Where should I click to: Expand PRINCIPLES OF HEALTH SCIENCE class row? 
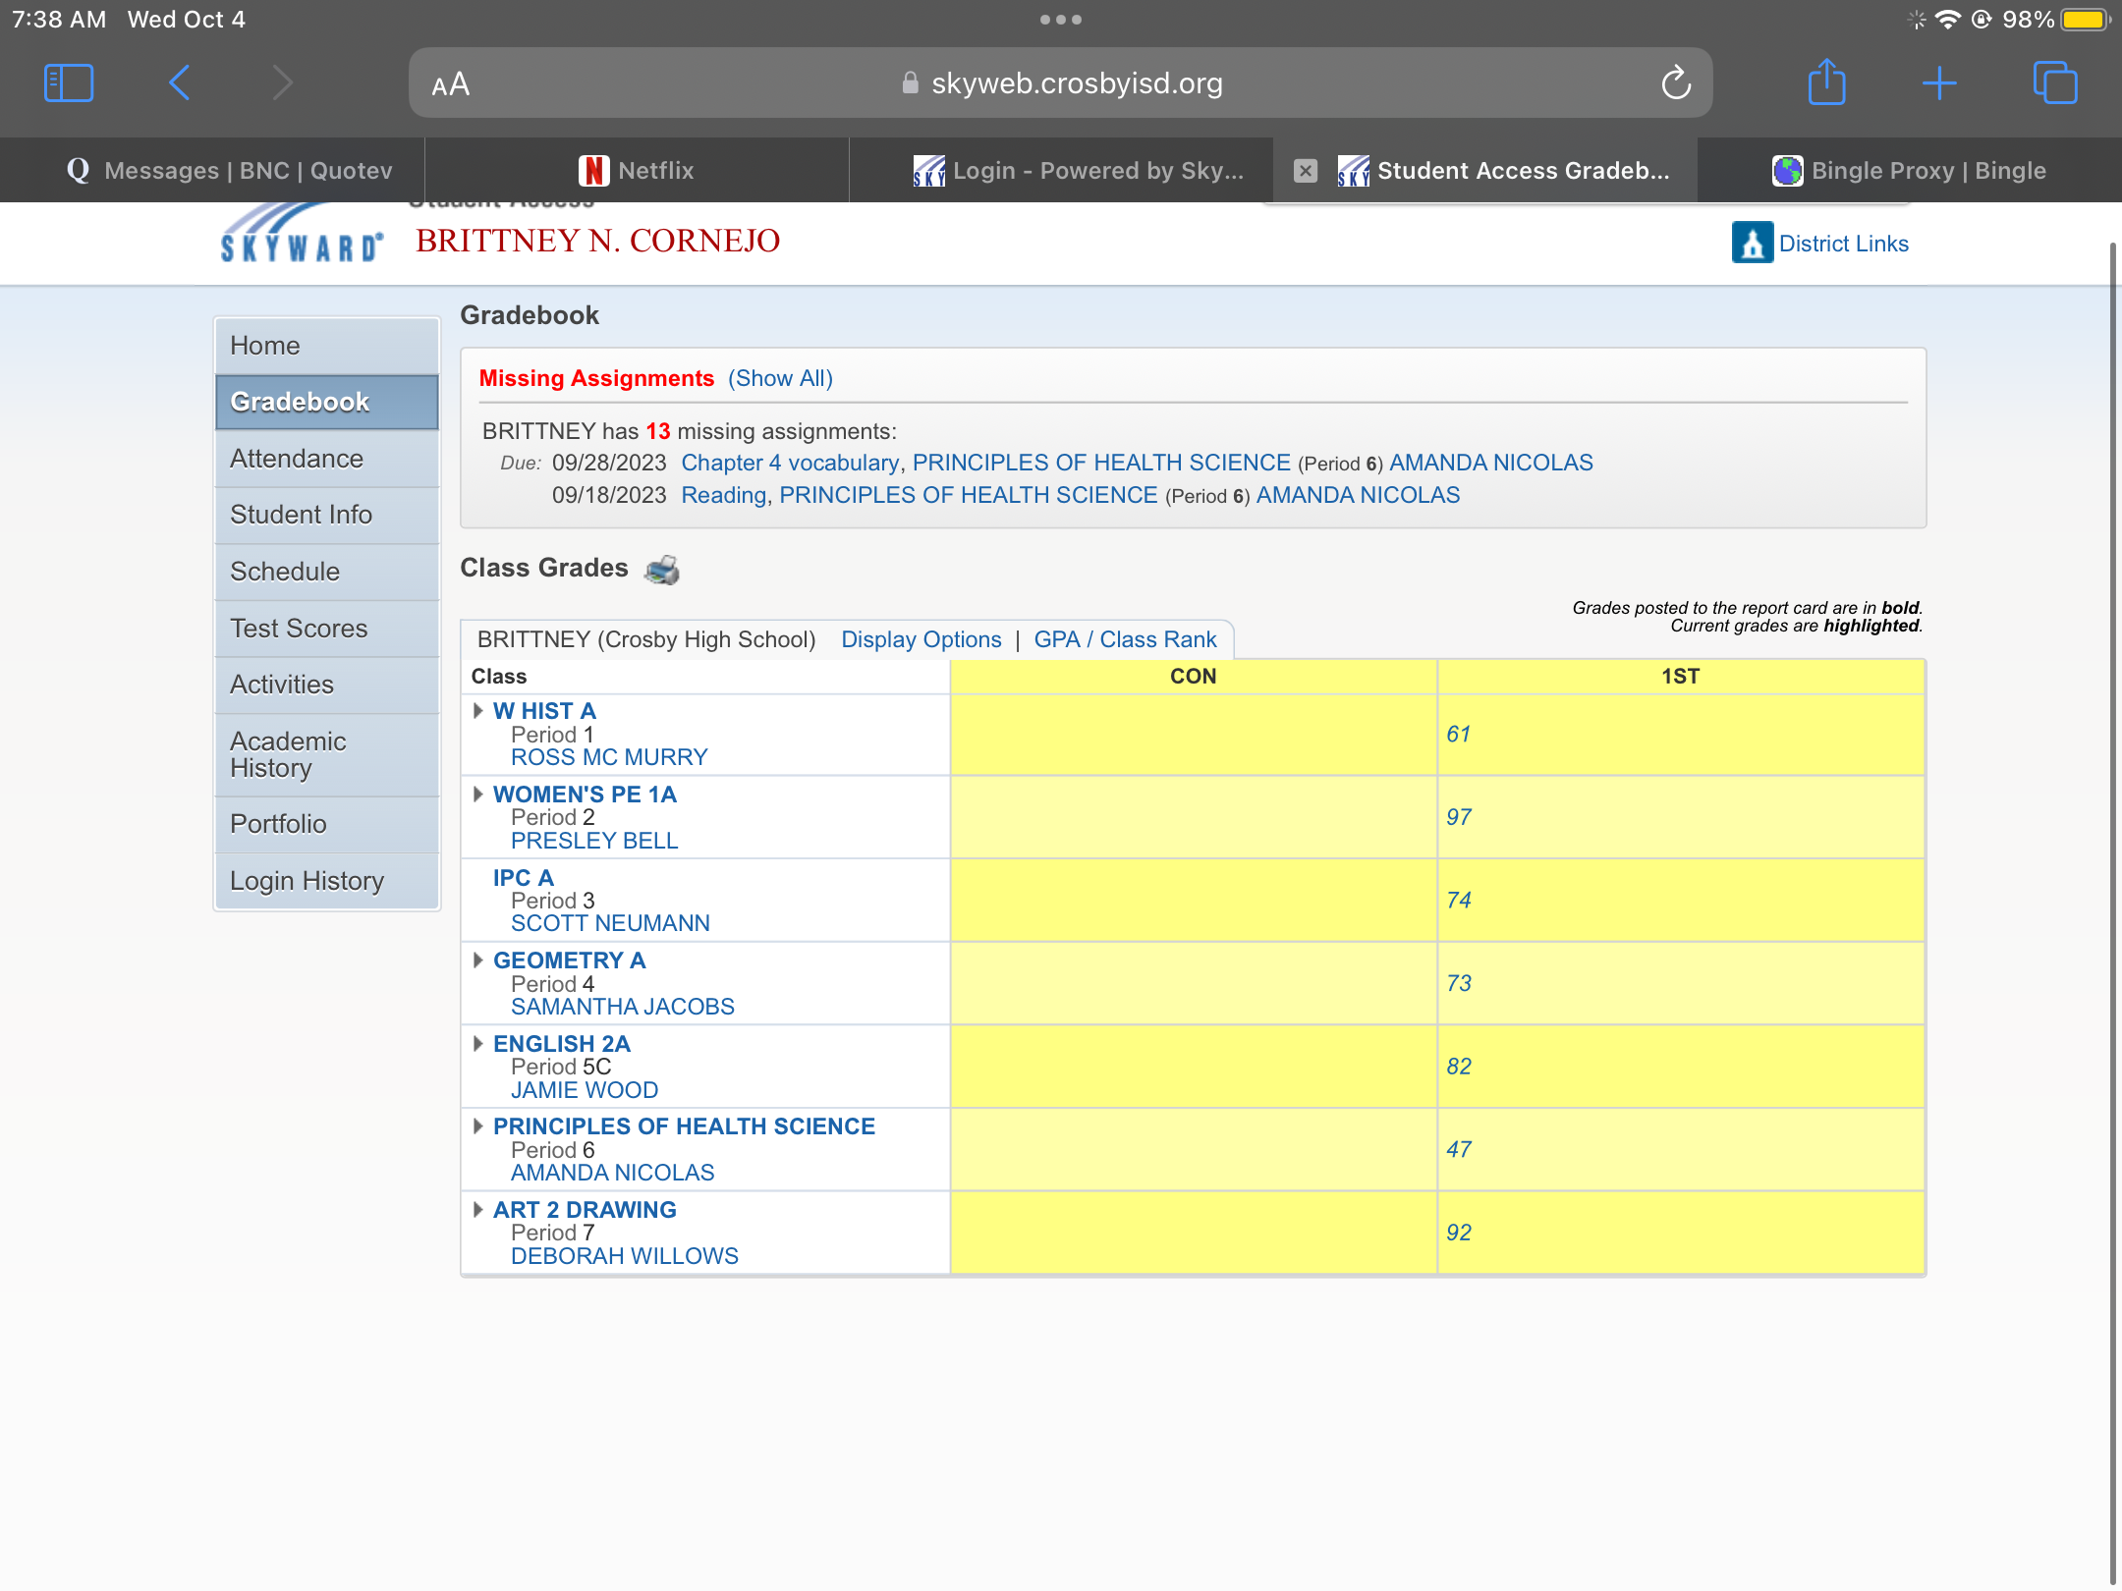point(478,1125)
